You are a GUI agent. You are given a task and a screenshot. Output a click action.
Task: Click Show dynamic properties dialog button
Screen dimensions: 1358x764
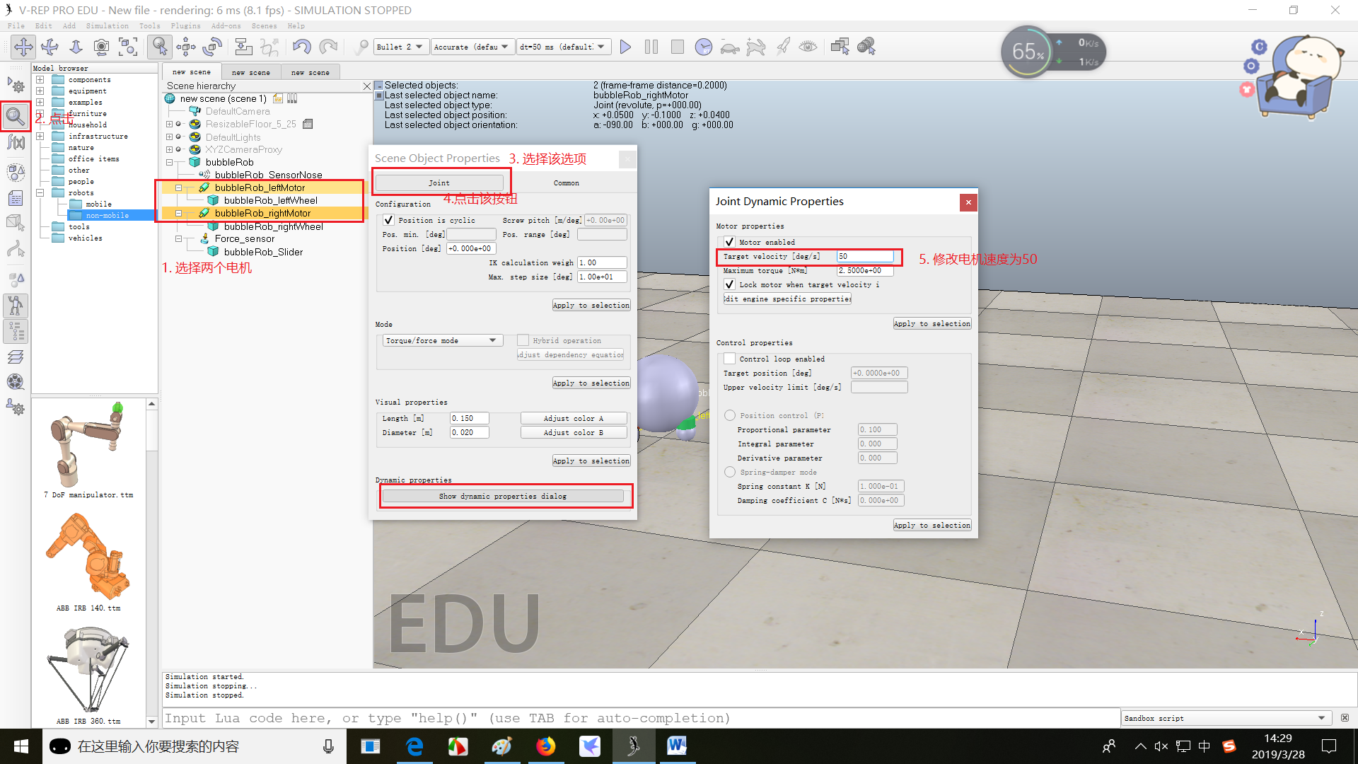pos(502,496)
